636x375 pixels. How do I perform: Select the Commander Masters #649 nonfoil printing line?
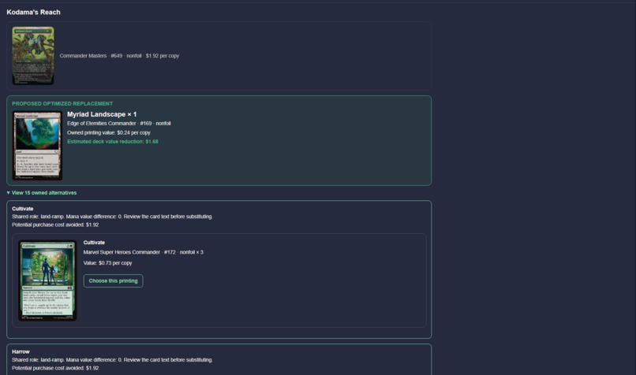coord(119,56)
